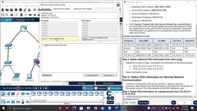
Task: Select the Draw Ellipse tool
Action: click(35, 15)
